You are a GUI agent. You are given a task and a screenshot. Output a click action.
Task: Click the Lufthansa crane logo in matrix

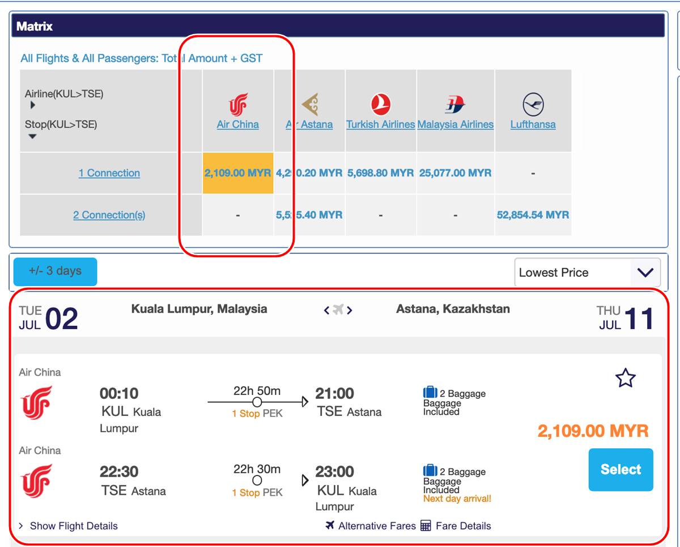(533, 105)
